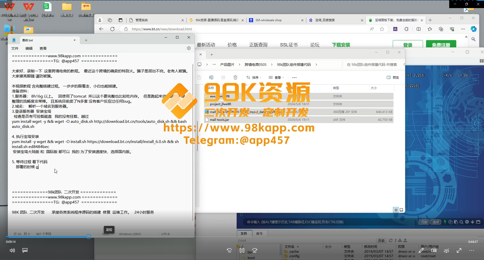Click the delete trash icon in File Explorer
Viewport: 484px width, 260px height.
coord(235,77)
